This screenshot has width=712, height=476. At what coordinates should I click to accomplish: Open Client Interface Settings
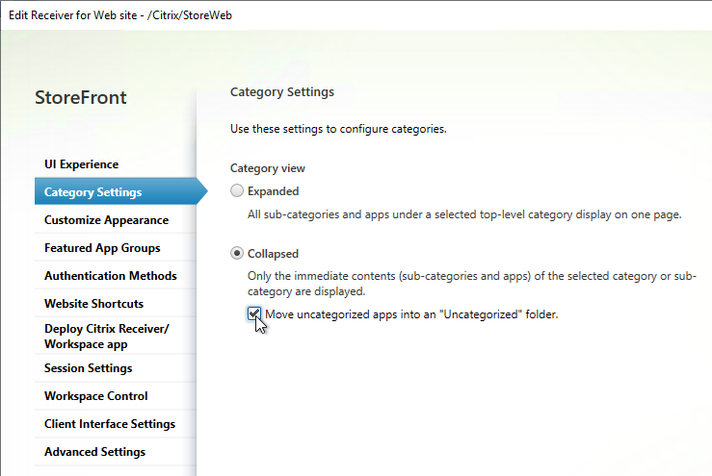[x=116, y=424]
